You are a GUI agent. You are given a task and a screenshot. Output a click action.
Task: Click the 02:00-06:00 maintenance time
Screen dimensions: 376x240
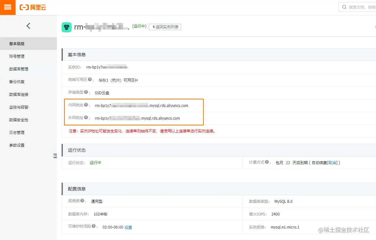(x=113, y=227)
